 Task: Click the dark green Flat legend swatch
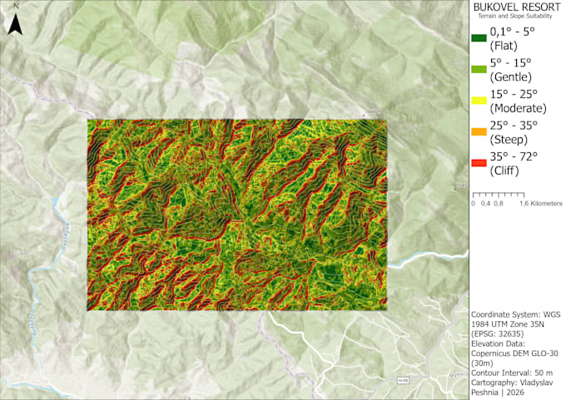[479, 38]
